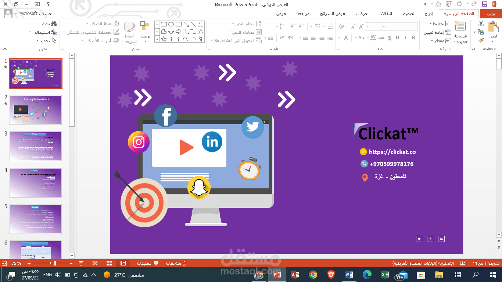This screenshot has width=502, height=282.
Task: Open the Design (تصميم) tab
Action: pyautogui.click(x=408, y=14)
